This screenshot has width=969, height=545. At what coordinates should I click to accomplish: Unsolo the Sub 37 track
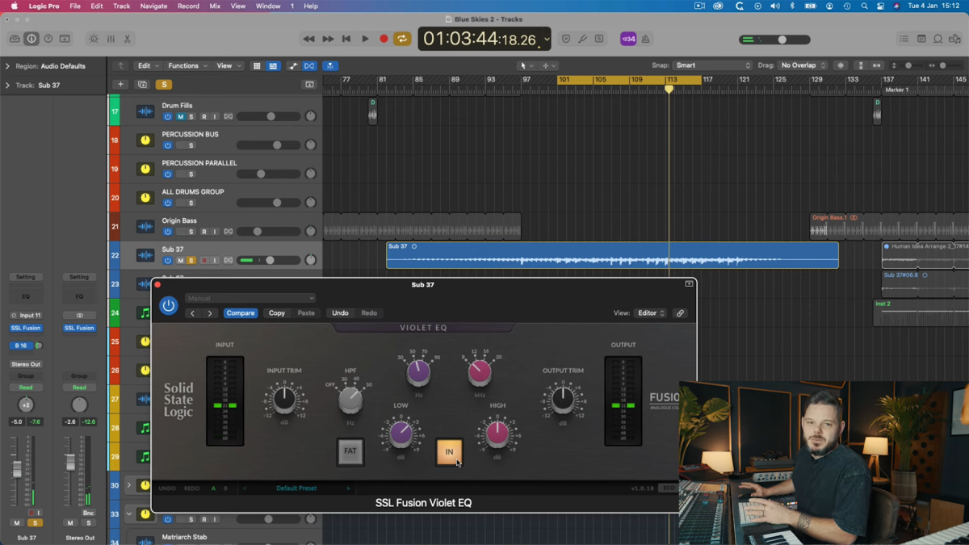click(x=191, y=261)
